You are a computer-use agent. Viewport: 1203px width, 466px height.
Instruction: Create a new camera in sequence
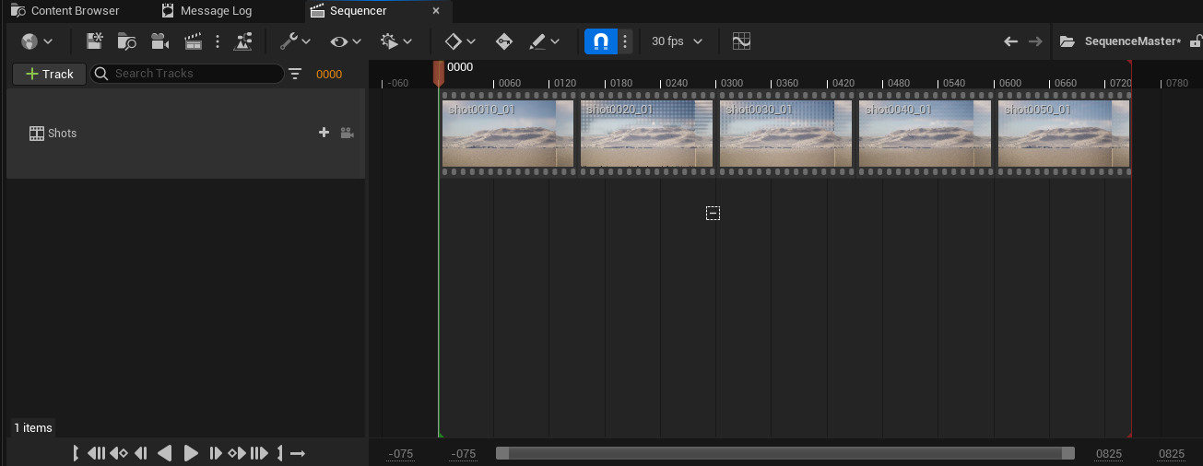click(159, 41)
